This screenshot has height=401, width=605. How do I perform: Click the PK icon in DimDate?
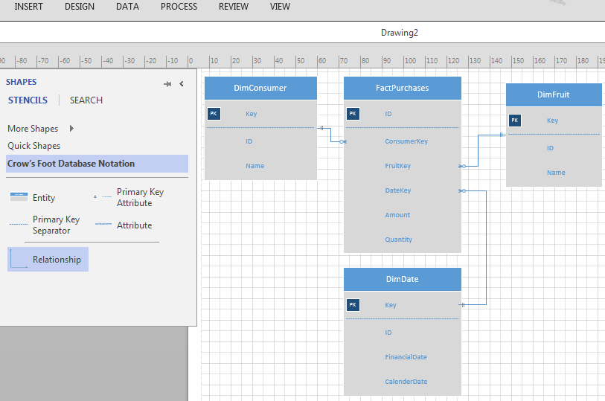tap(353, 305)
